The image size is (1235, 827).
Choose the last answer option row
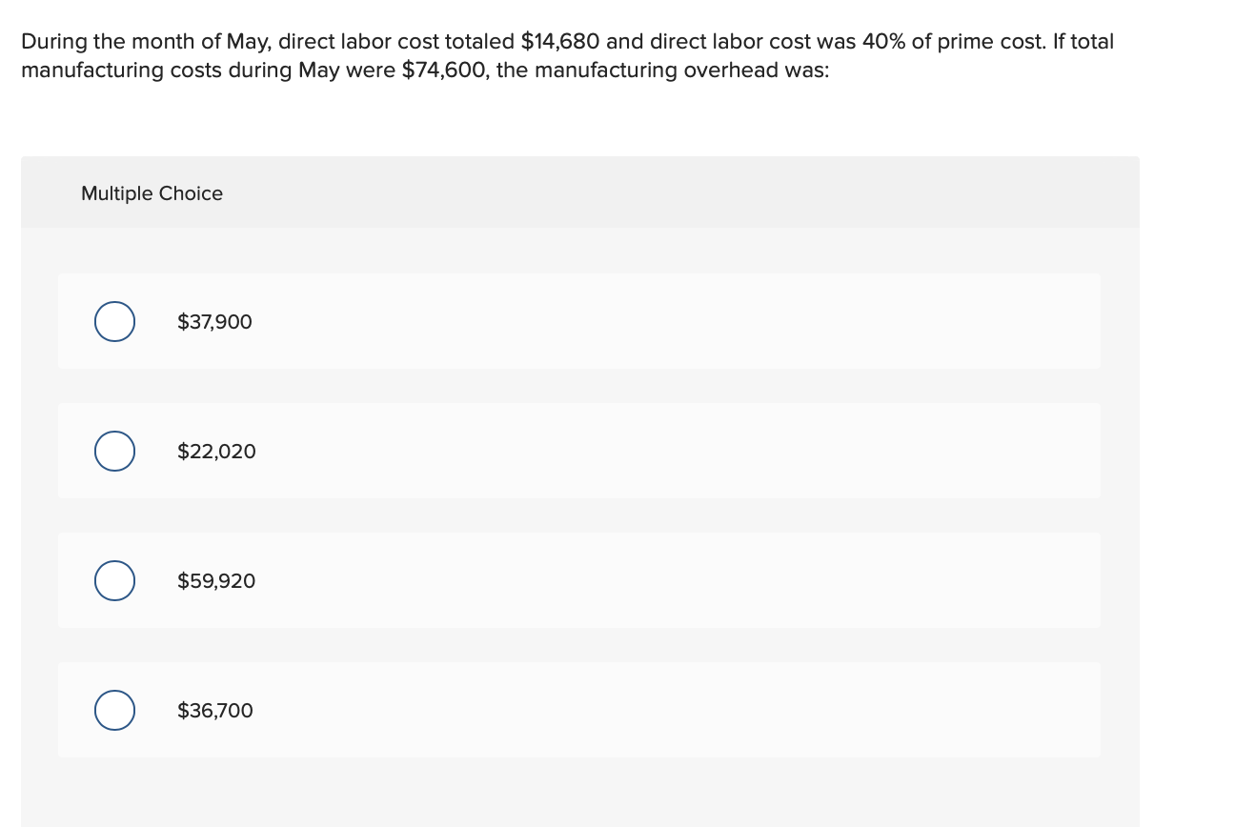pyautogui.click(x=579, y=710)
